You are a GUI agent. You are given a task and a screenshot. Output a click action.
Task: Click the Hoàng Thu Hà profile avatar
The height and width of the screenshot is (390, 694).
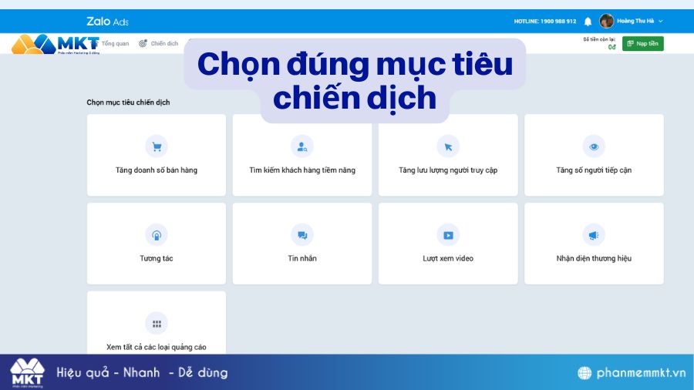coord(606,21)
